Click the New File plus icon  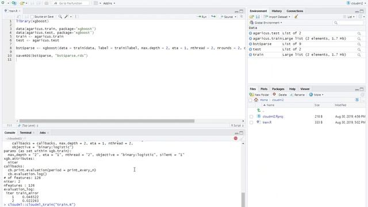click(3, 3)
